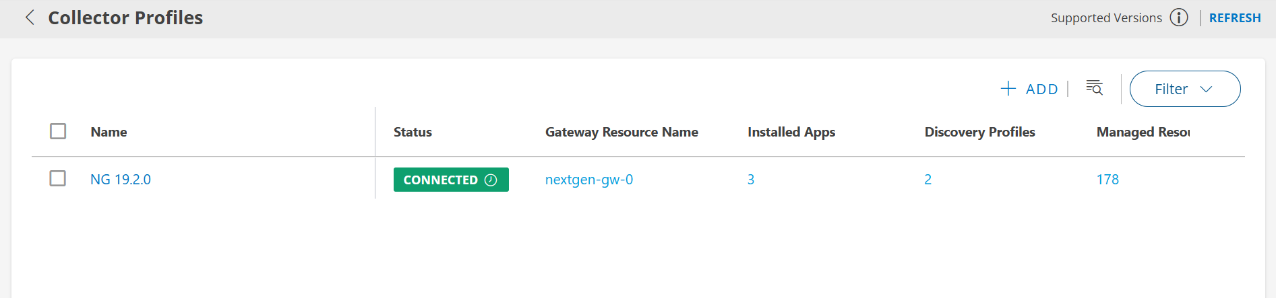Open the NG 19.2.0 profile link
Screen dimensions: 1276x298
121,180
